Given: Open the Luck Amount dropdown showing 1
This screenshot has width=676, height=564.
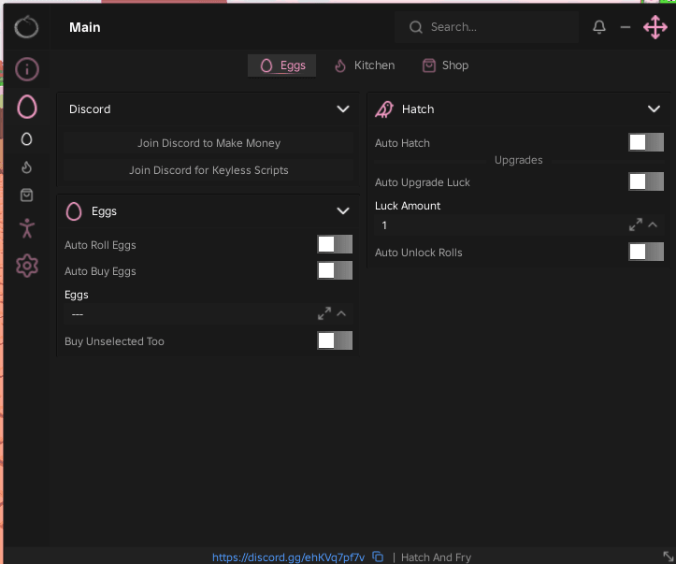Looking at the screenshot, I should coord(519,225).
